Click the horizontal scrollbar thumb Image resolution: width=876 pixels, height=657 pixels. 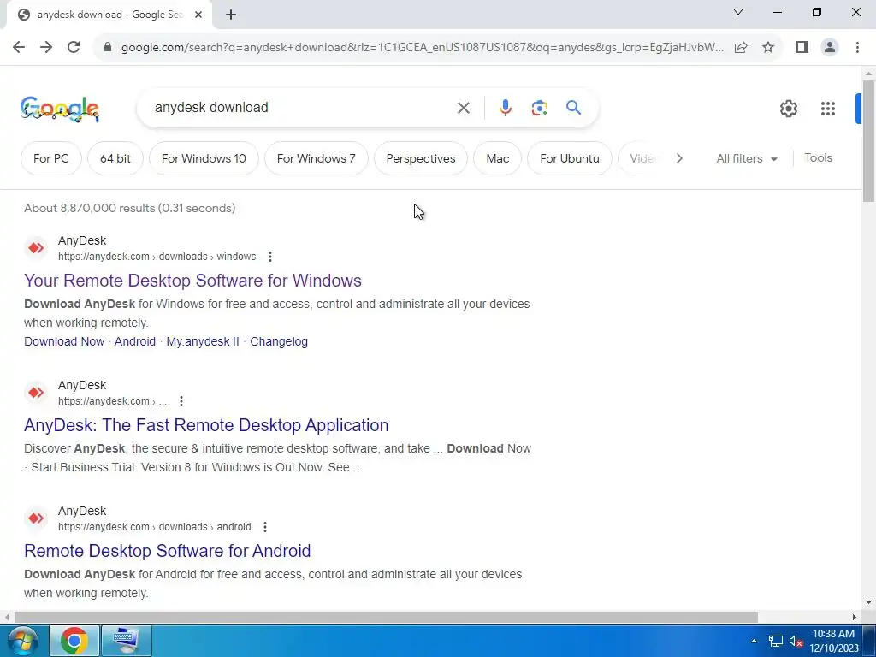click(x=386, y=618)
